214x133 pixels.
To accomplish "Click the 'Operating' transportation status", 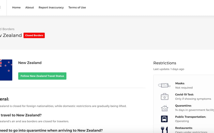I will (182, 121).
